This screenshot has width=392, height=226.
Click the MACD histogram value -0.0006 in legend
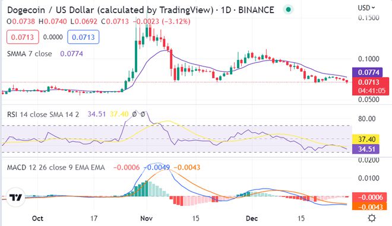pyautogui.click(x=127, y=167)
